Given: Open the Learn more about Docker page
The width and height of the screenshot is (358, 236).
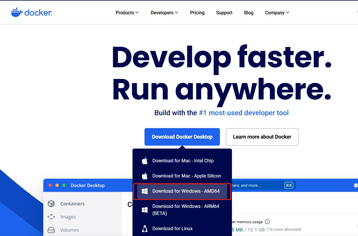Looking at the screenshot, I should click(262, 137).
